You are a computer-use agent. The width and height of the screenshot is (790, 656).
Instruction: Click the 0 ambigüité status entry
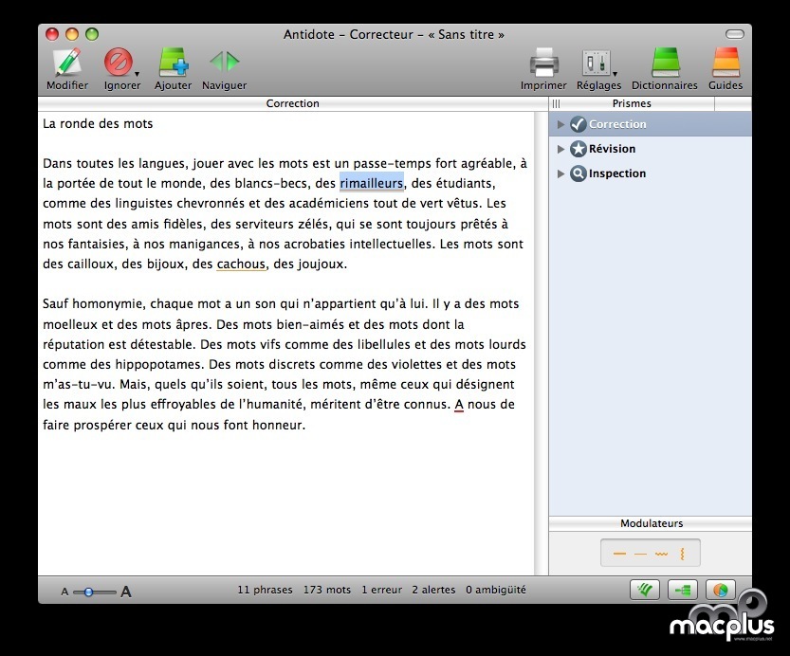tap(496, 590)
